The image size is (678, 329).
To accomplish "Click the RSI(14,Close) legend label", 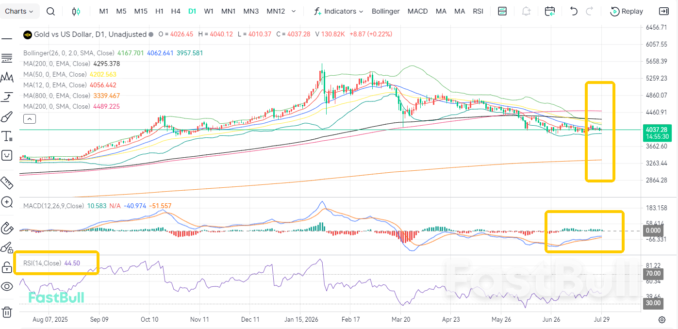I will tap(42, 263).
